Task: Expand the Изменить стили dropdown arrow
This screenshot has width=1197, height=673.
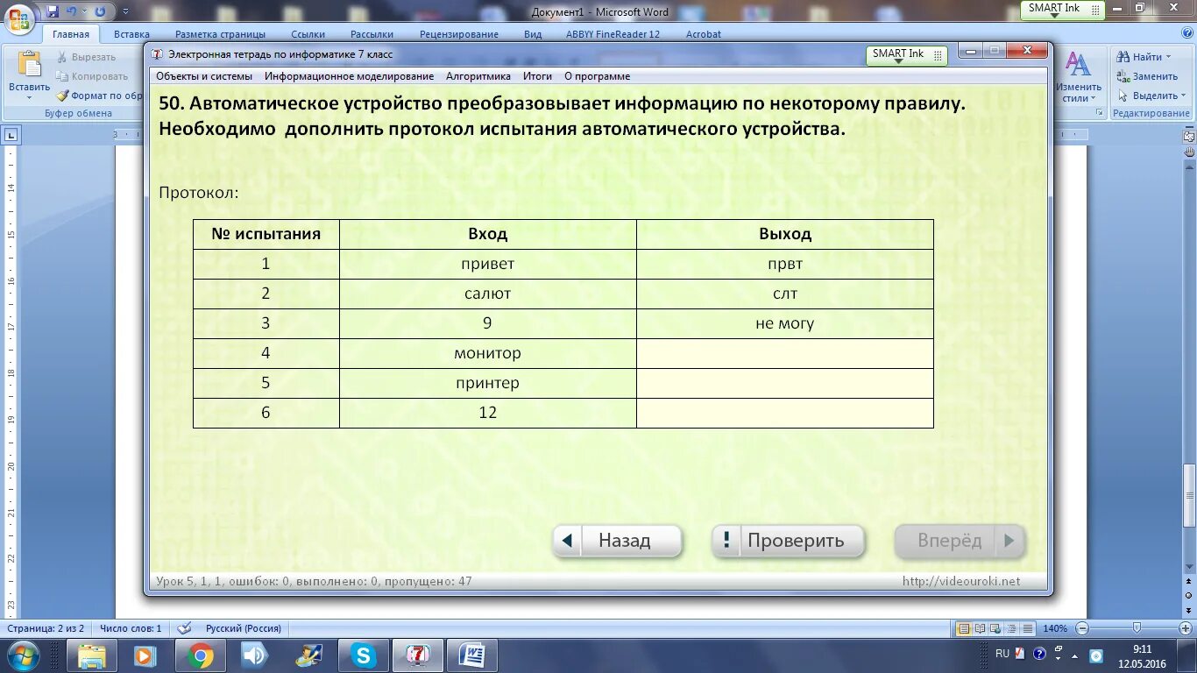Action: click(x=1094, y=98)
